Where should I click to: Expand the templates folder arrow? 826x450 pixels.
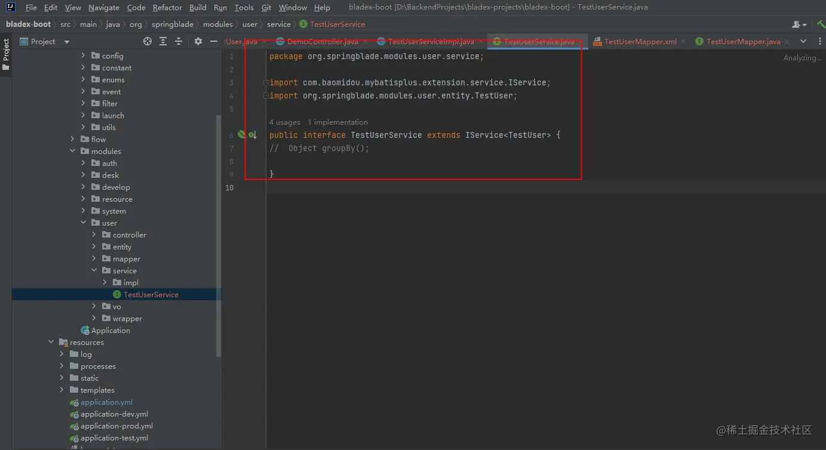[62, 390]
